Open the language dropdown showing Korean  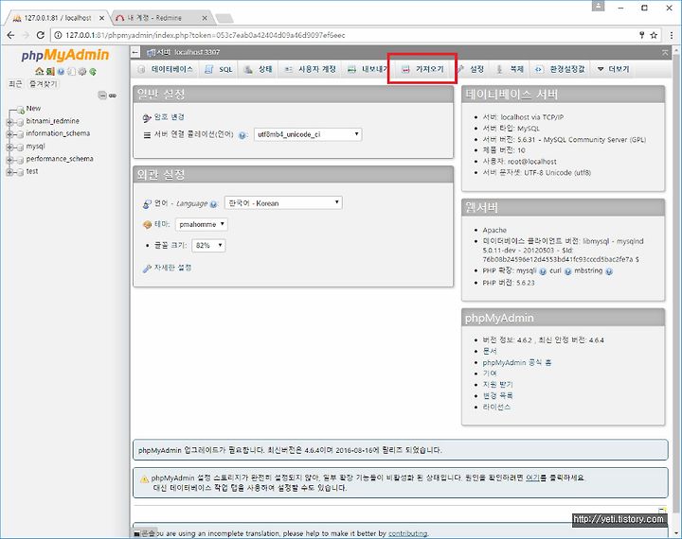point(283,202)
